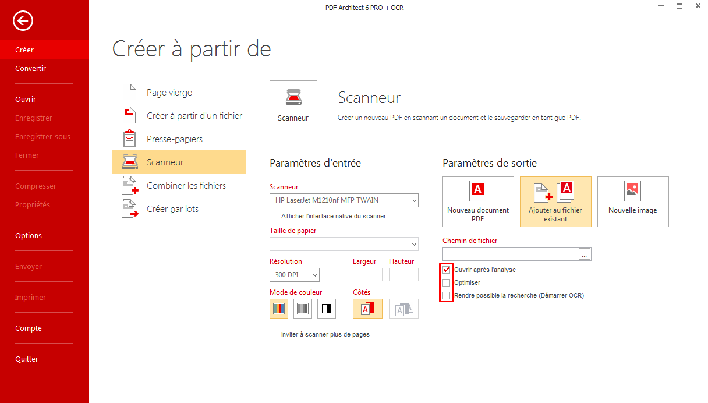The image size is (708, 403).
Task: Enable Afficher l'interface native du scanner
Action: tap(274, 216)
